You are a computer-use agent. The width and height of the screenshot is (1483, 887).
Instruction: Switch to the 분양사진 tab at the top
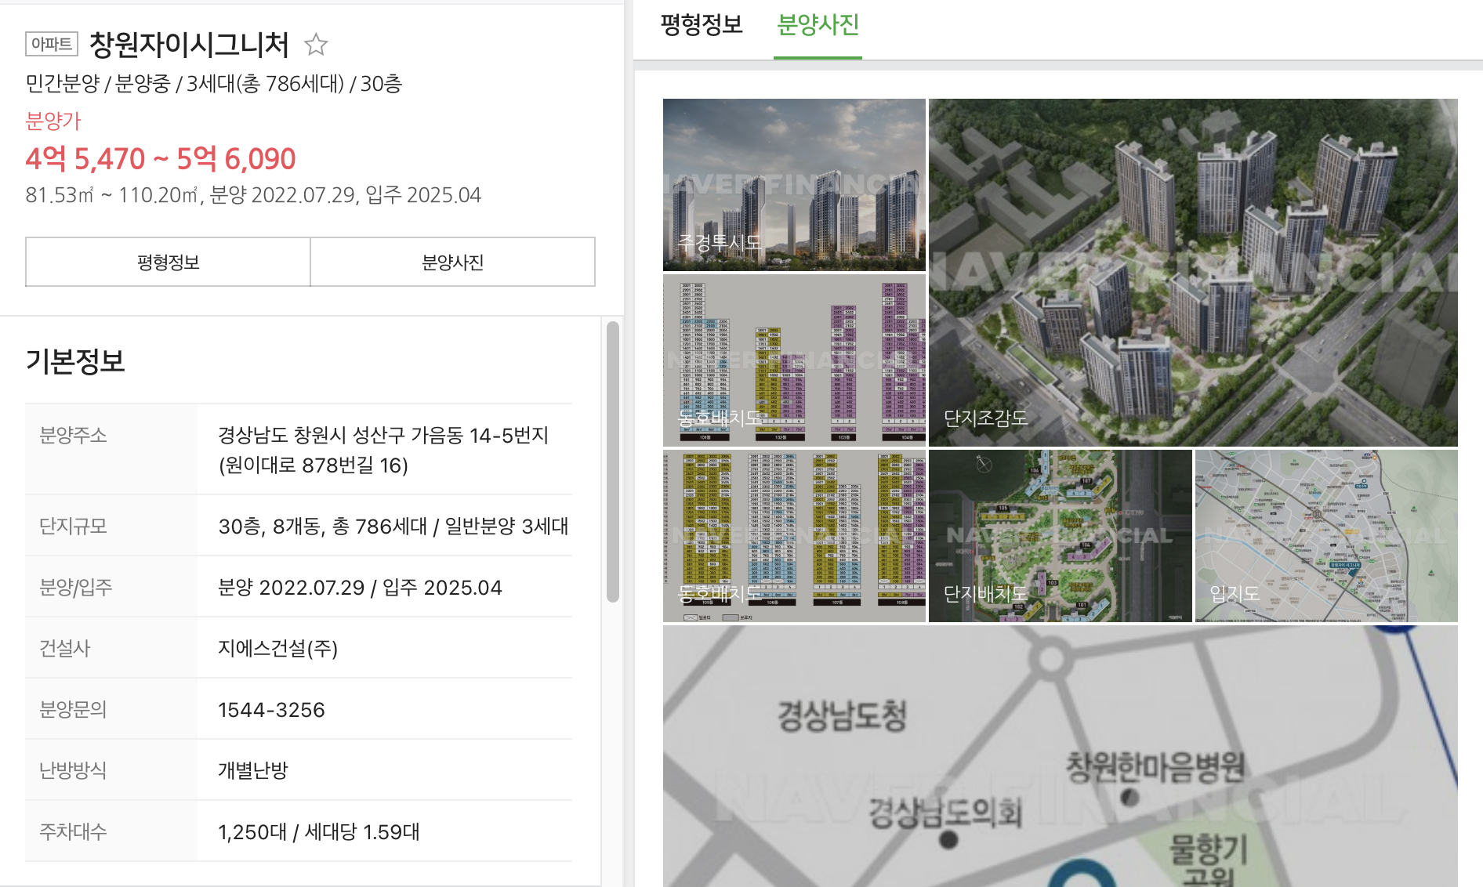(x=818, y=25)
